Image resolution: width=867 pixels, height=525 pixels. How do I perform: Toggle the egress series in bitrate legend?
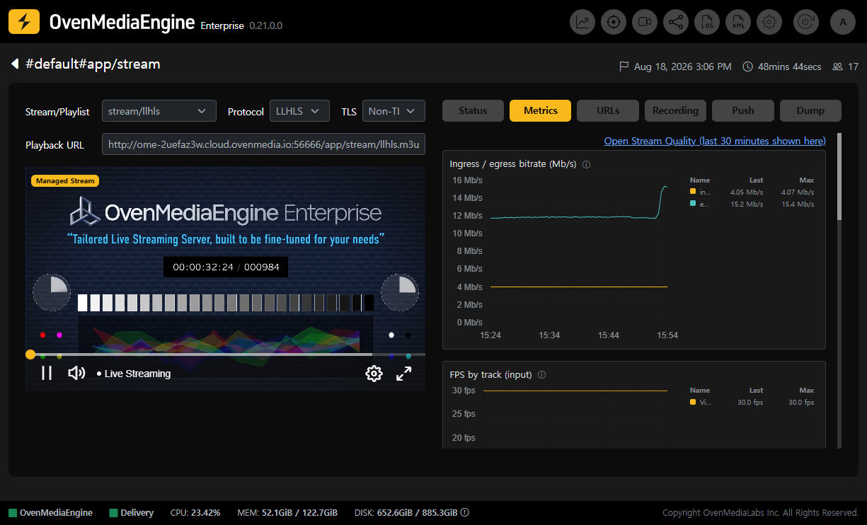point(701,204)
